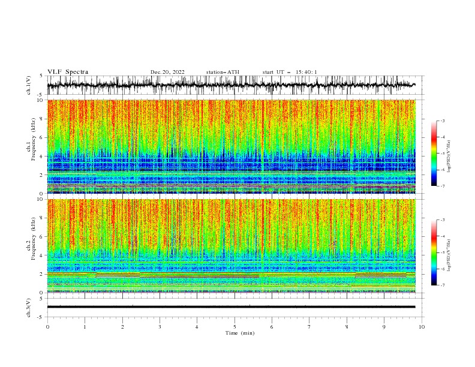
Task: Click the time axis tick label "8"
Action: pos(347,327)
